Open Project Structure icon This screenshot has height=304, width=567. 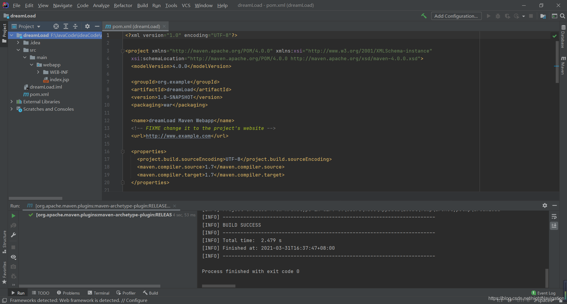tap(543, 16)
